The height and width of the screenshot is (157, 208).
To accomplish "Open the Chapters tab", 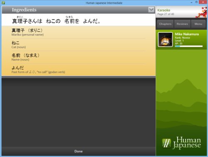I will pos(165,24).
